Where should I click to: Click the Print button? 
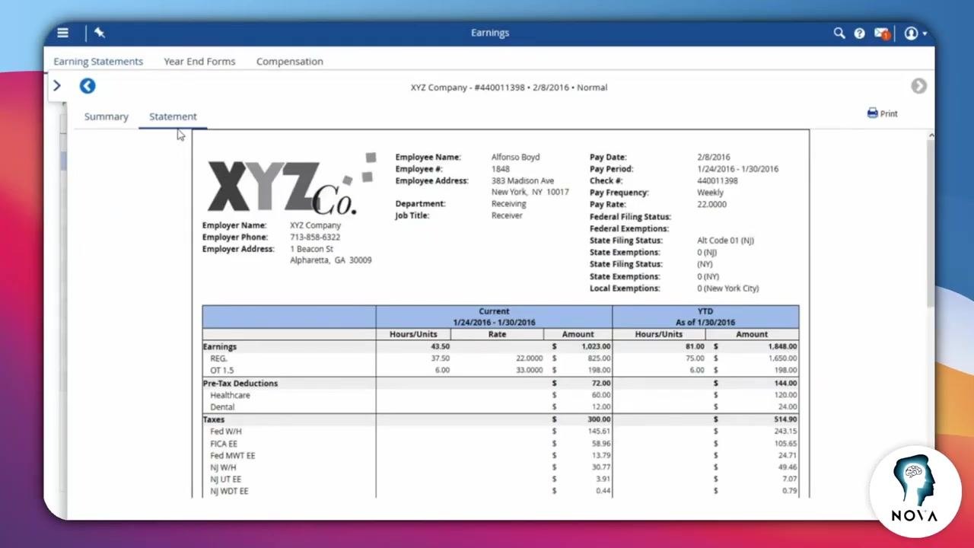point(883,113)
